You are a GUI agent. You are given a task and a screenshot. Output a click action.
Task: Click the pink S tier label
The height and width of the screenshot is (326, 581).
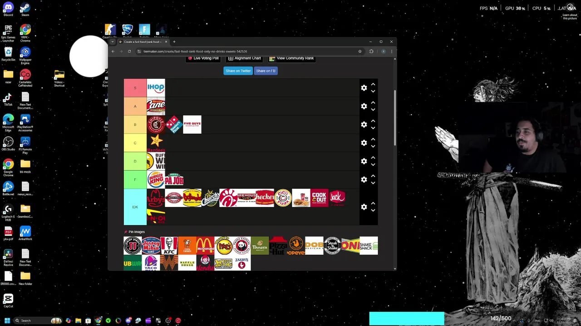click(135, 88)
